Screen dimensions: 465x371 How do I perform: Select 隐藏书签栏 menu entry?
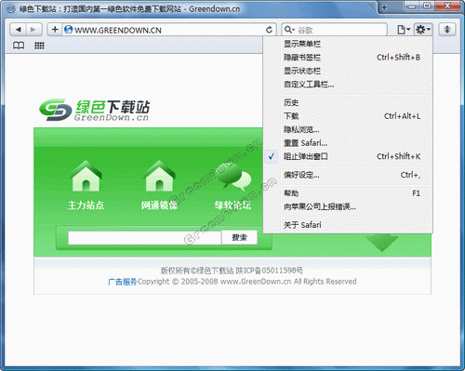(x=348, y=58)
